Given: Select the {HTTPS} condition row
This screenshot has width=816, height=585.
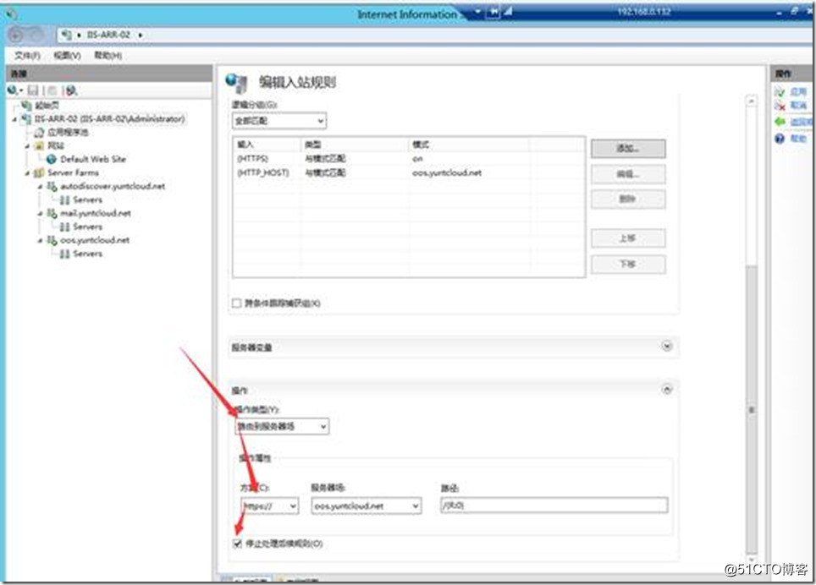Looking at the screenshot, I should 409,158.
